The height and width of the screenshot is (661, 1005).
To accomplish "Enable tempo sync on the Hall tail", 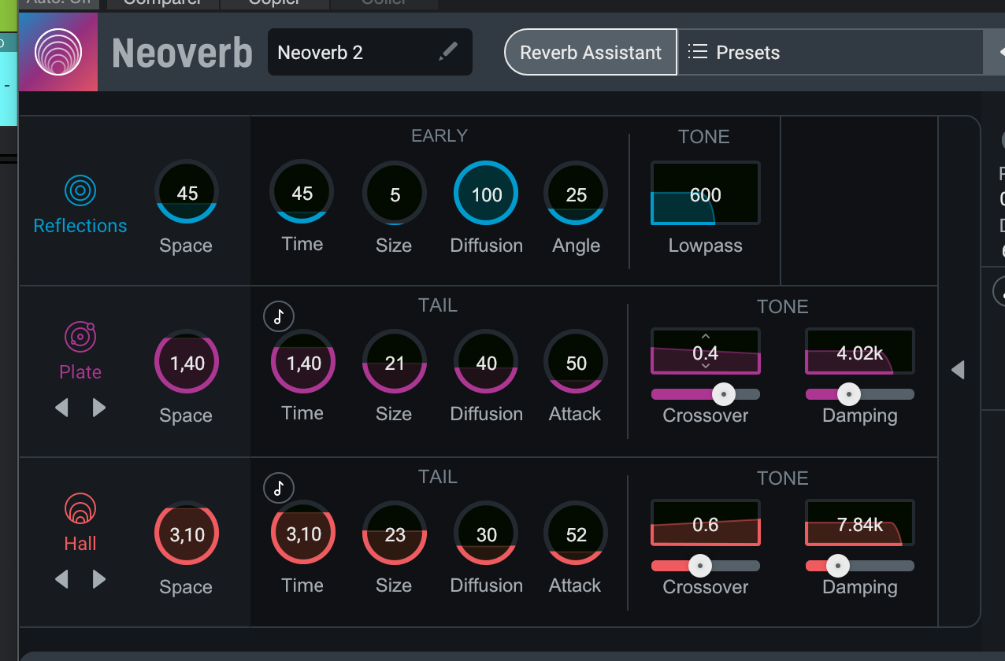I will (x=278, y=487).
